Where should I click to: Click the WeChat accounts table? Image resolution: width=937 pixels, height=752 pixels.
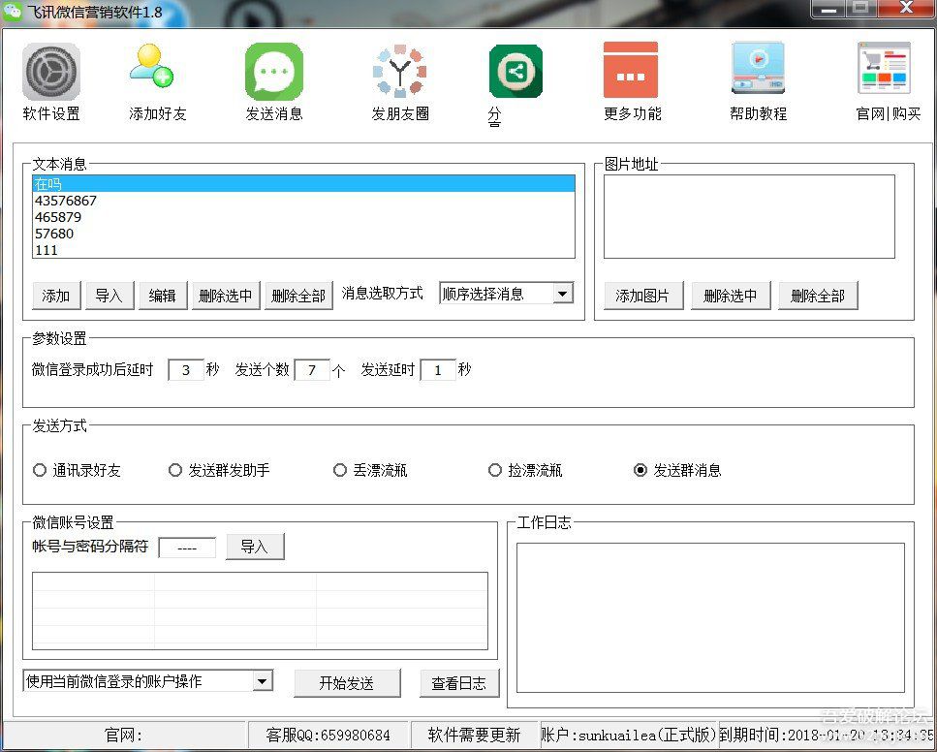(260, 611)
